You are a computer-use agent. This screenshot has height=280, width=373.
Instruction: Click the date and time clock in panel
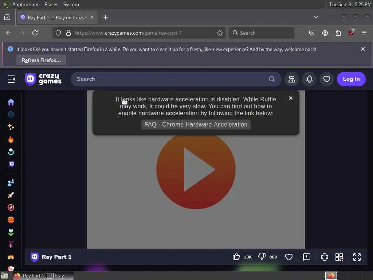click(350, 4)
